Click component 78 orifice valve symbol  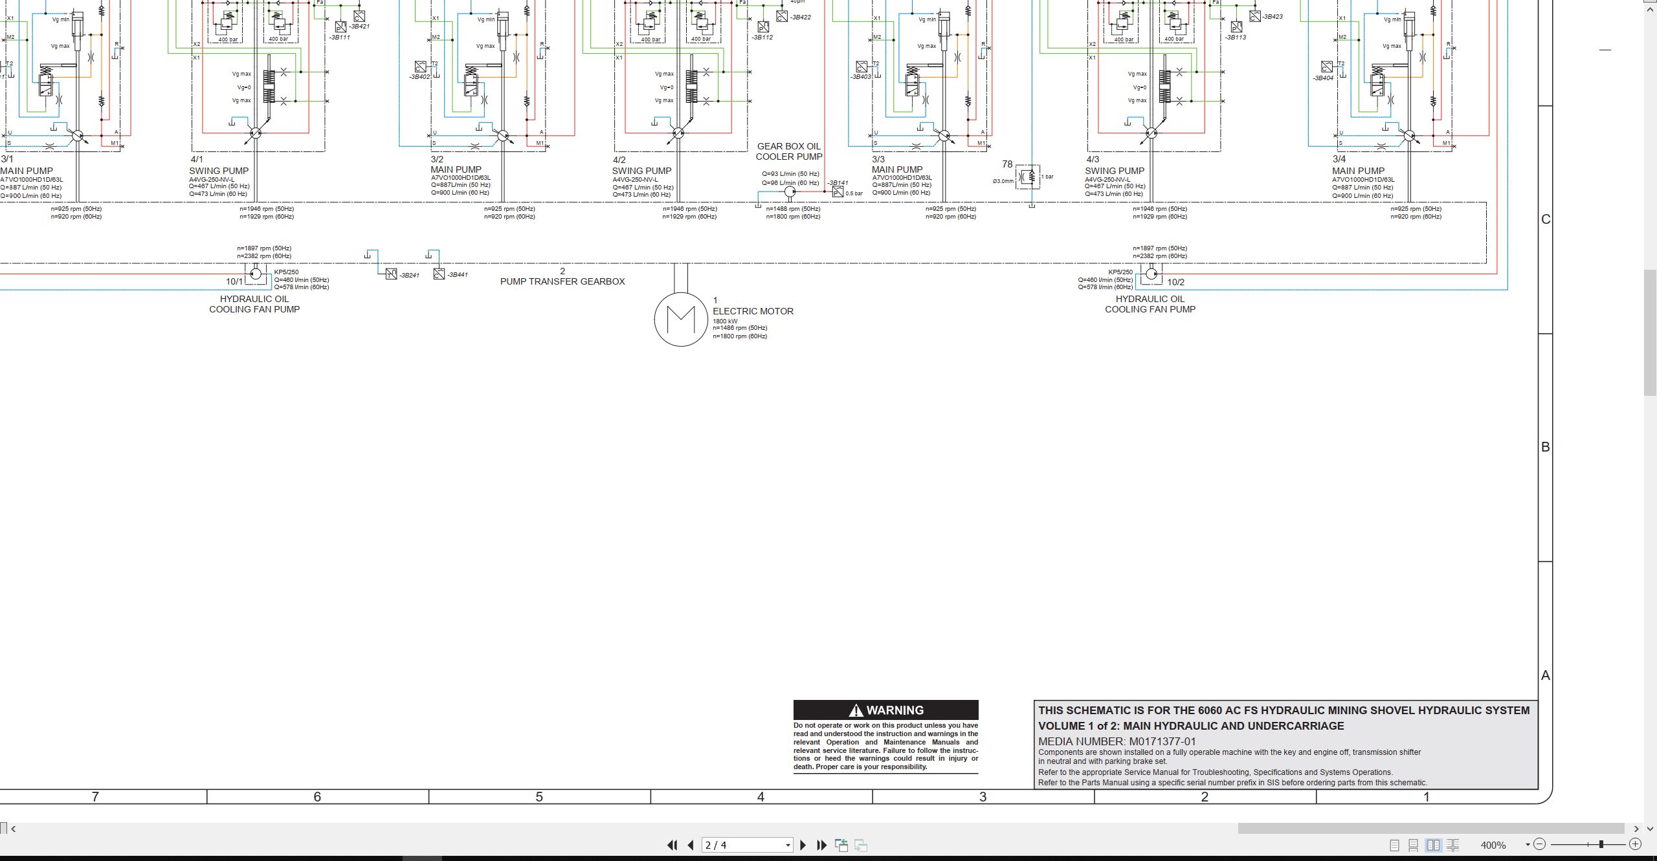(1028, 177)
